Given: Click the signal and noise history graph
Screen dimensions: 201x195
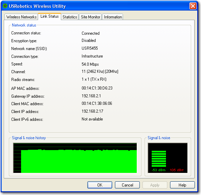Looking at the screenshot, I should (x=75, y=158).
